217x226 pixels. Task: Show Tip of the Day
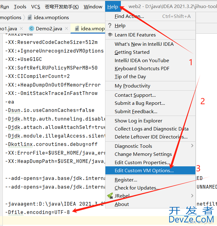150,77
